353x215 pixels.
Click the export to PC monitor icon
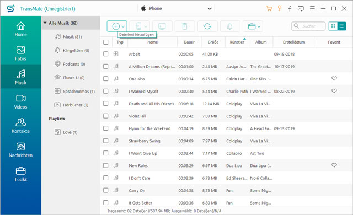[162, 26]
